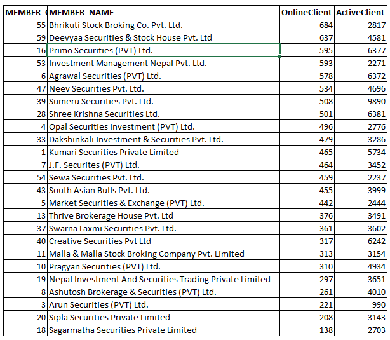Select the highlighted Primo Securities cell
390x340 pixels.
click(x=163, y=50)
